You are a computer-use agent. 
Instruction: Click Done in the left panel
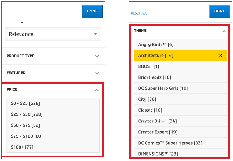click(92, 11)
